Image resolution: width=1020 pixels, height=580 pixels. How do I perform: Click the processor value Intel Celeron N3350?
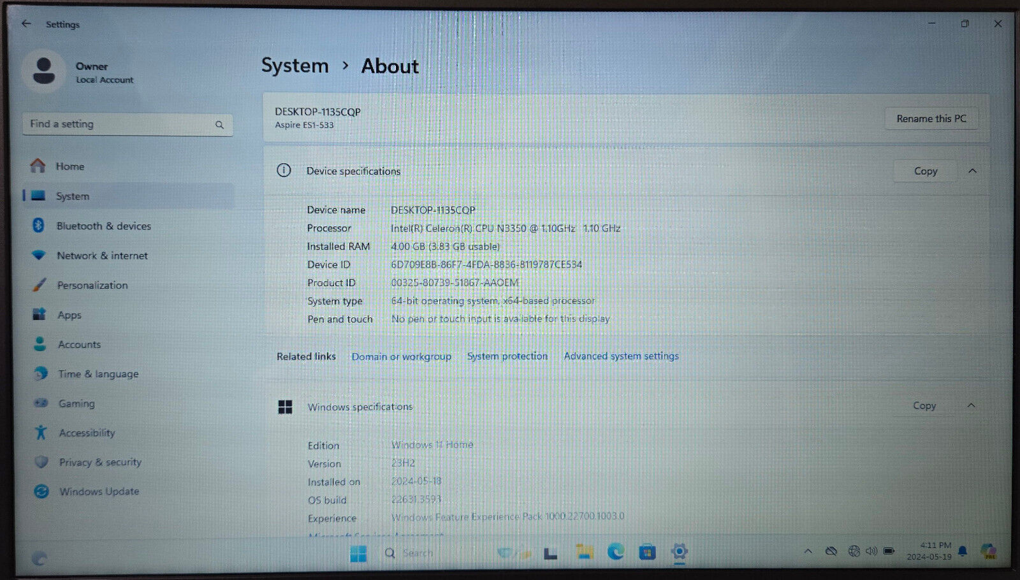click(506, 228)
